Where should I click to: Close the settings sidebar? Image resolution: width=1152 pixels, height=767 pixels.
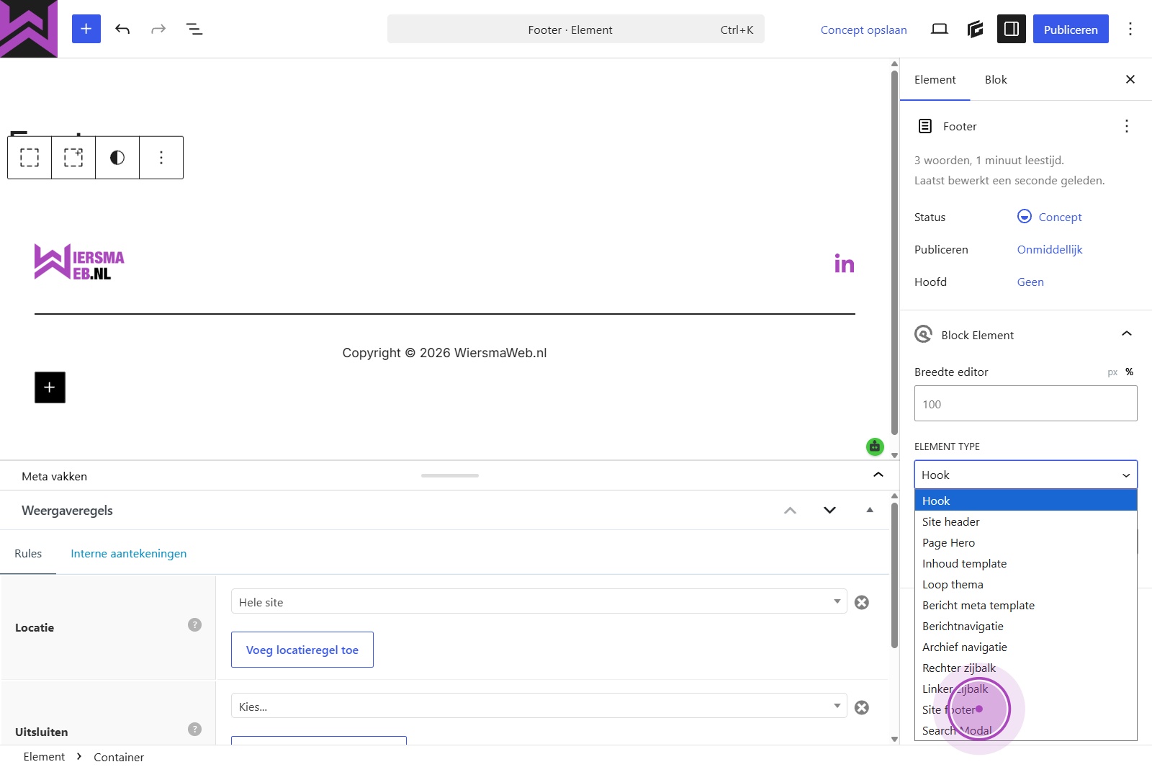(1130, 79)
